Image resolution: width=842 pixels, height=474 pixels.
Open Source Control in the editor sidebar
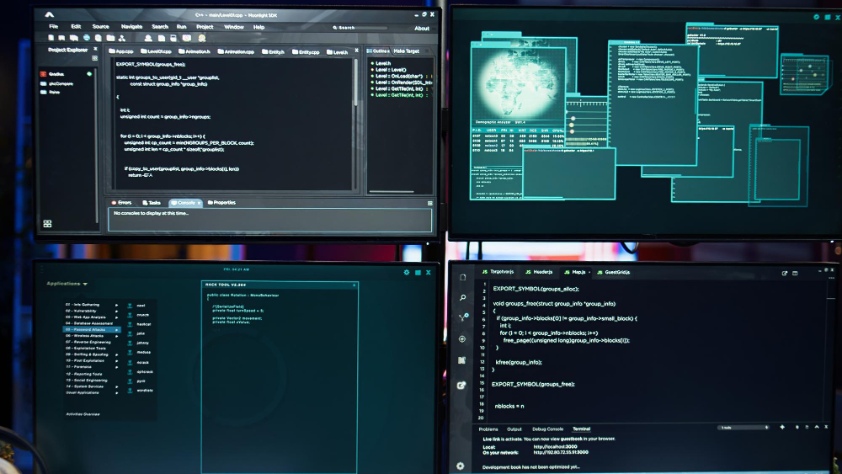click(x=462, y=317)
